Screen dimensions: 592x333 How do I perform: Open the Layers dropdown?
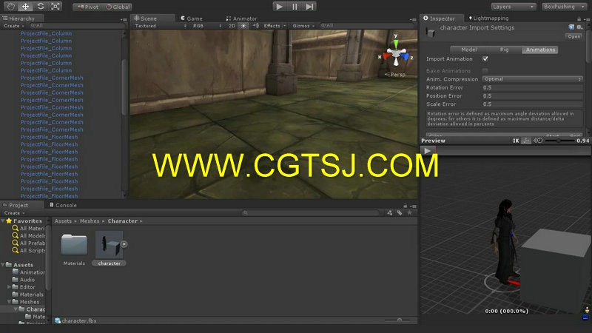(513, 7)
